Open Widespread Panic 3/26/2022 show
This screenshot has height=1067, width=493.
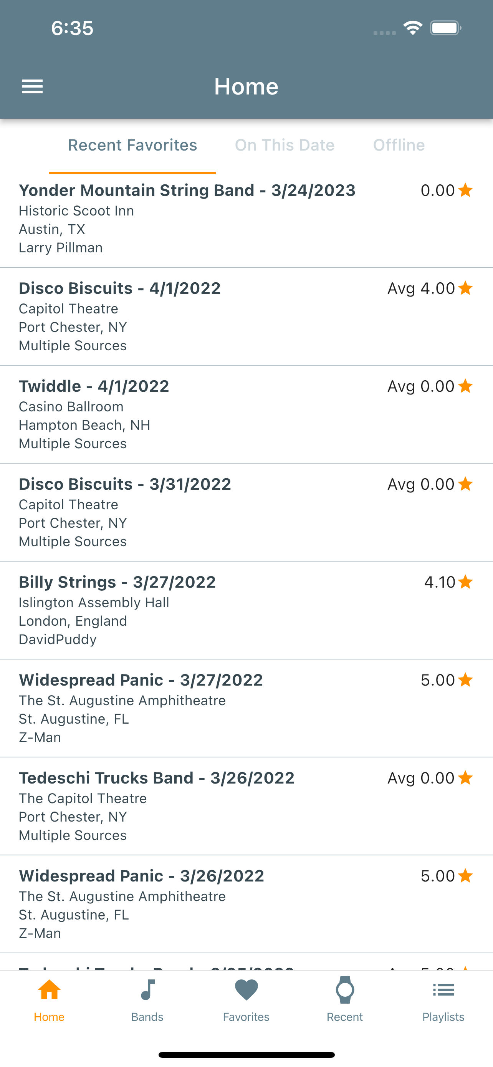165,904
